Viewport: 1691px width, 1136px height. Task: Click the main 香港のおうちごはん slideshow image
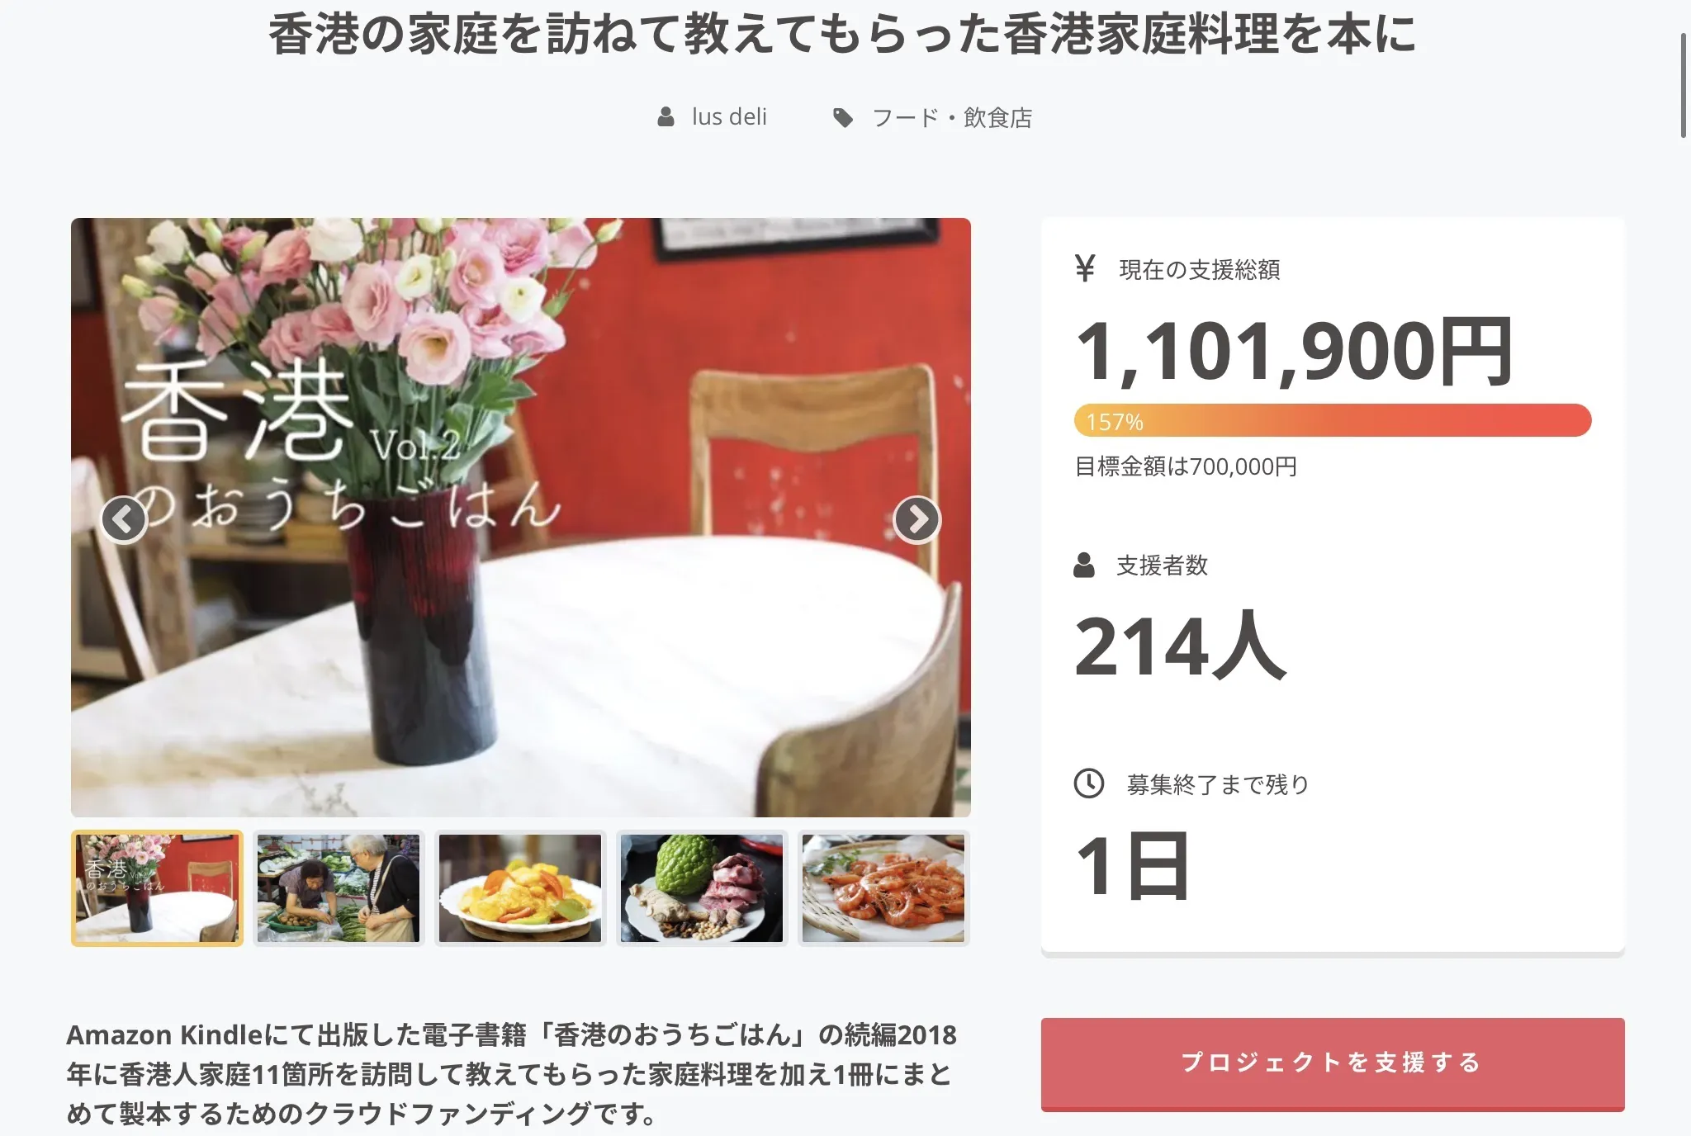[520, 518]
